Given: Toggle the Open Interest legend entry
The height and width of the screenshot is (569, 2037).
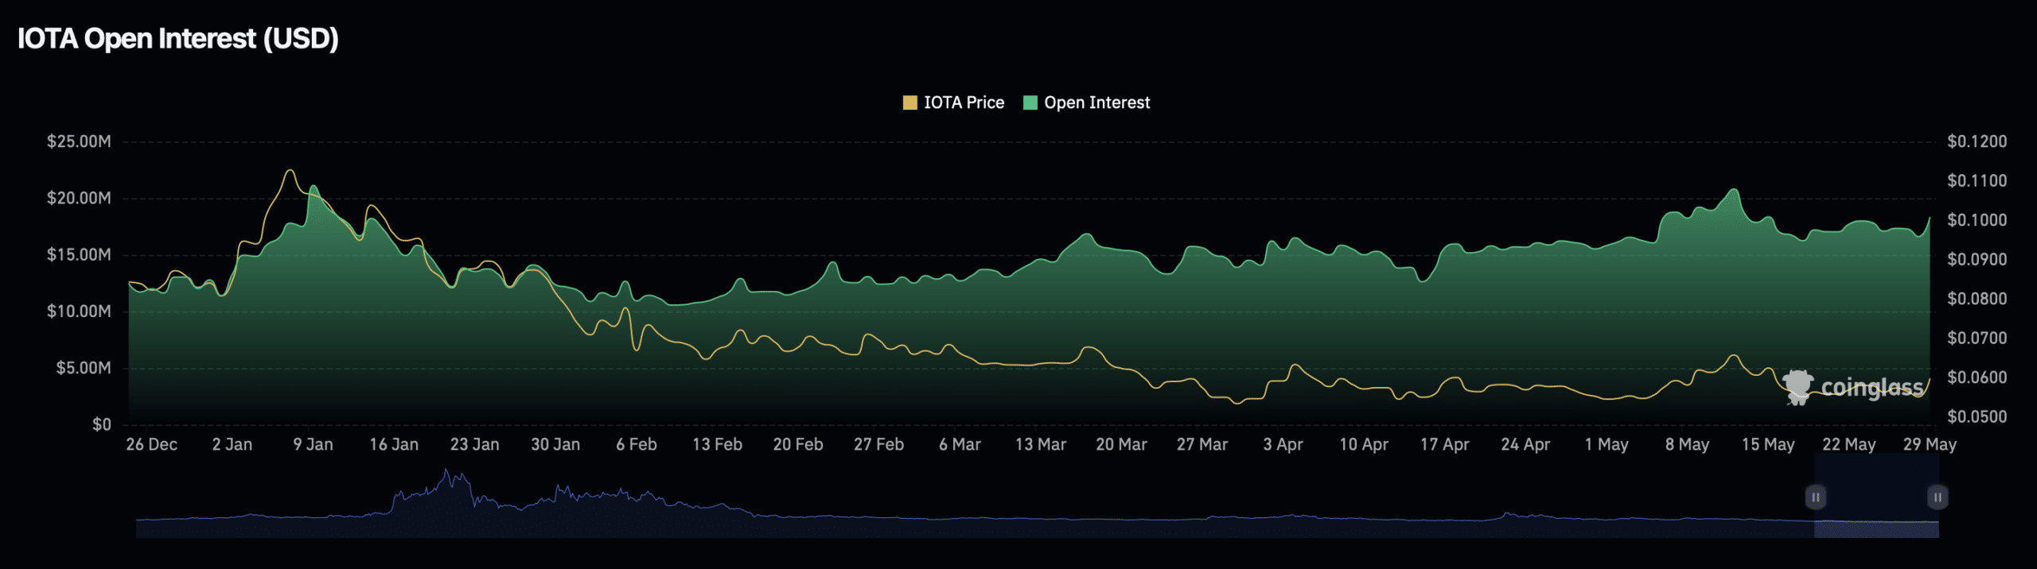Looking at the screenshot, I should 1086,103.
